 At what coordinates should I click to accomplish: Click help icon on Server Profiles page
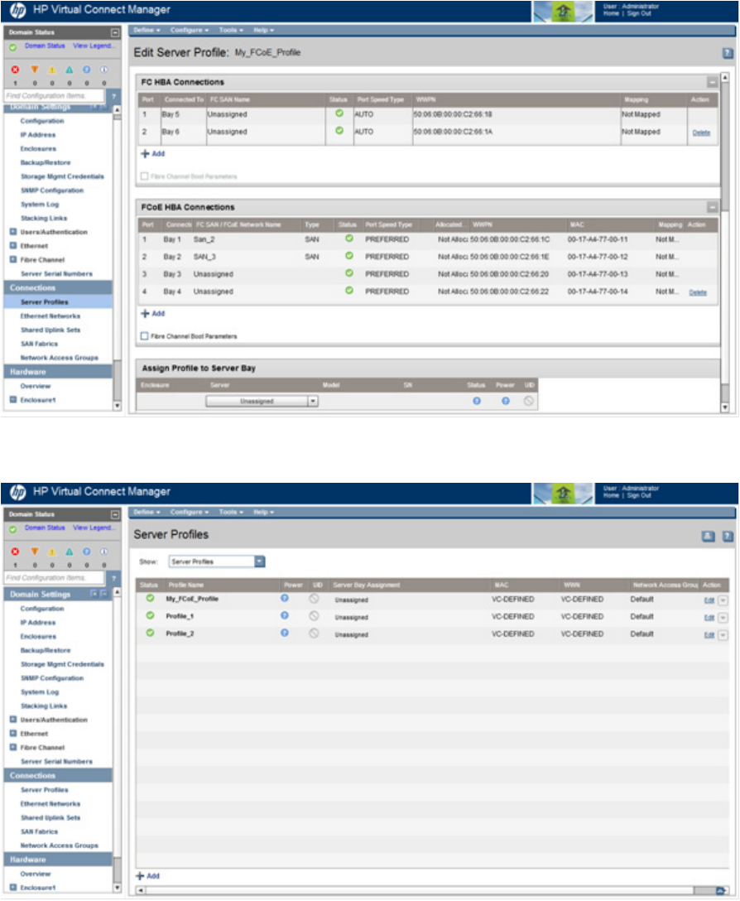pos(728,536)
